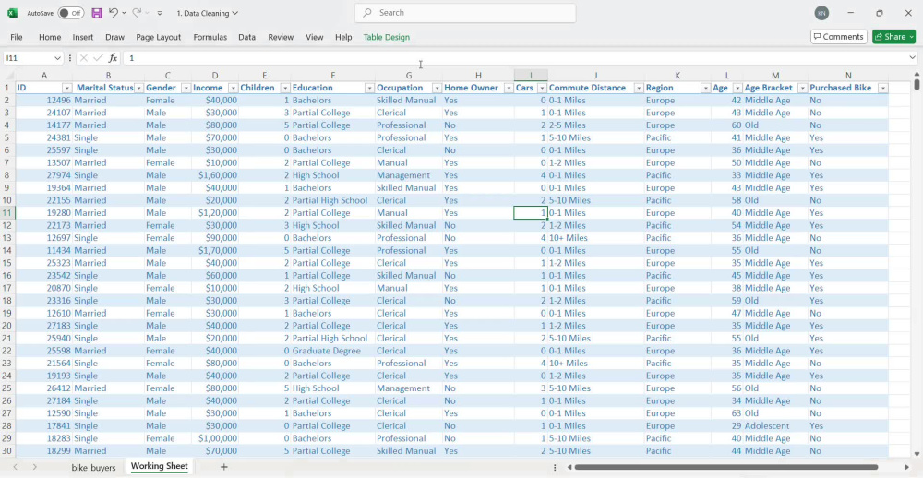Open the Review tab

281,37
